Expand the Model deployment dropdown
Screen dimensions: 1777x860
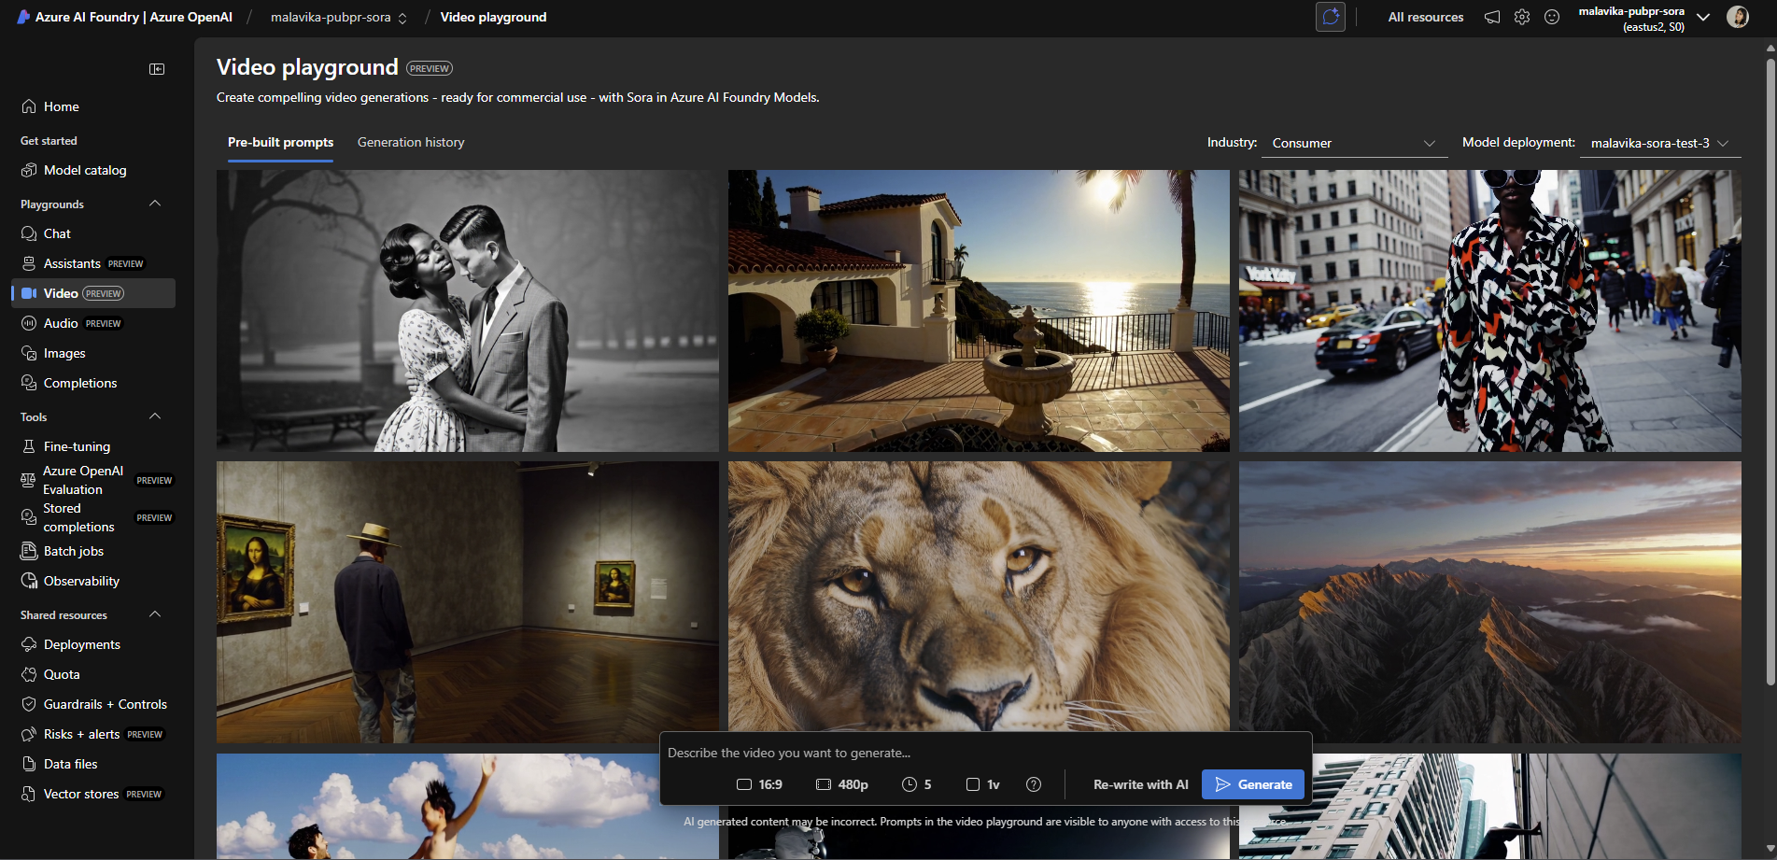tap(1659, 143)
